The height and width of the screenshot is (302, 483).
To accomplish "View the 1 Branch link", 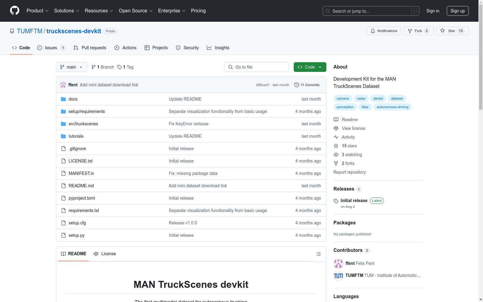I will [x=103, y=67].
